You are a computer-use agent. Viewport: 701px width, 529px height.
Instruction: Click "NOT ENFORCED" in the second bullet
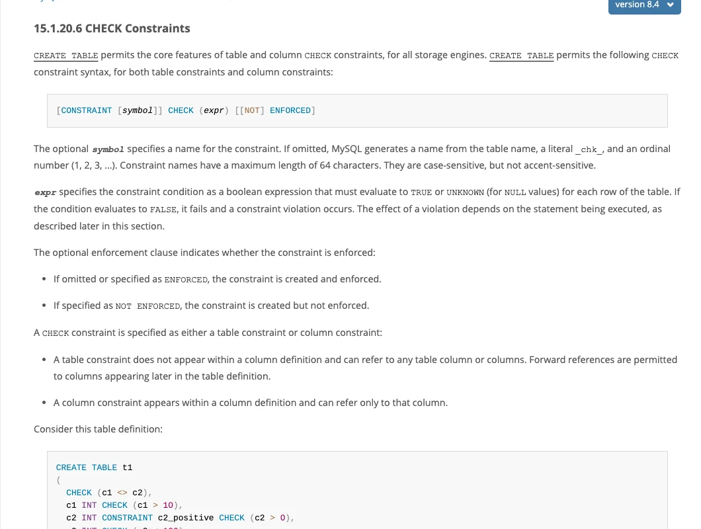[147, 306]
